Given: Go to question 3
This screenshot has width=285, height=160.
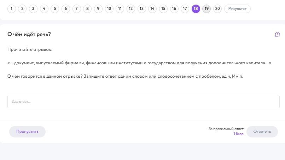Looking at the screenshot, I should pyautogui.click(x=33, y=9).
